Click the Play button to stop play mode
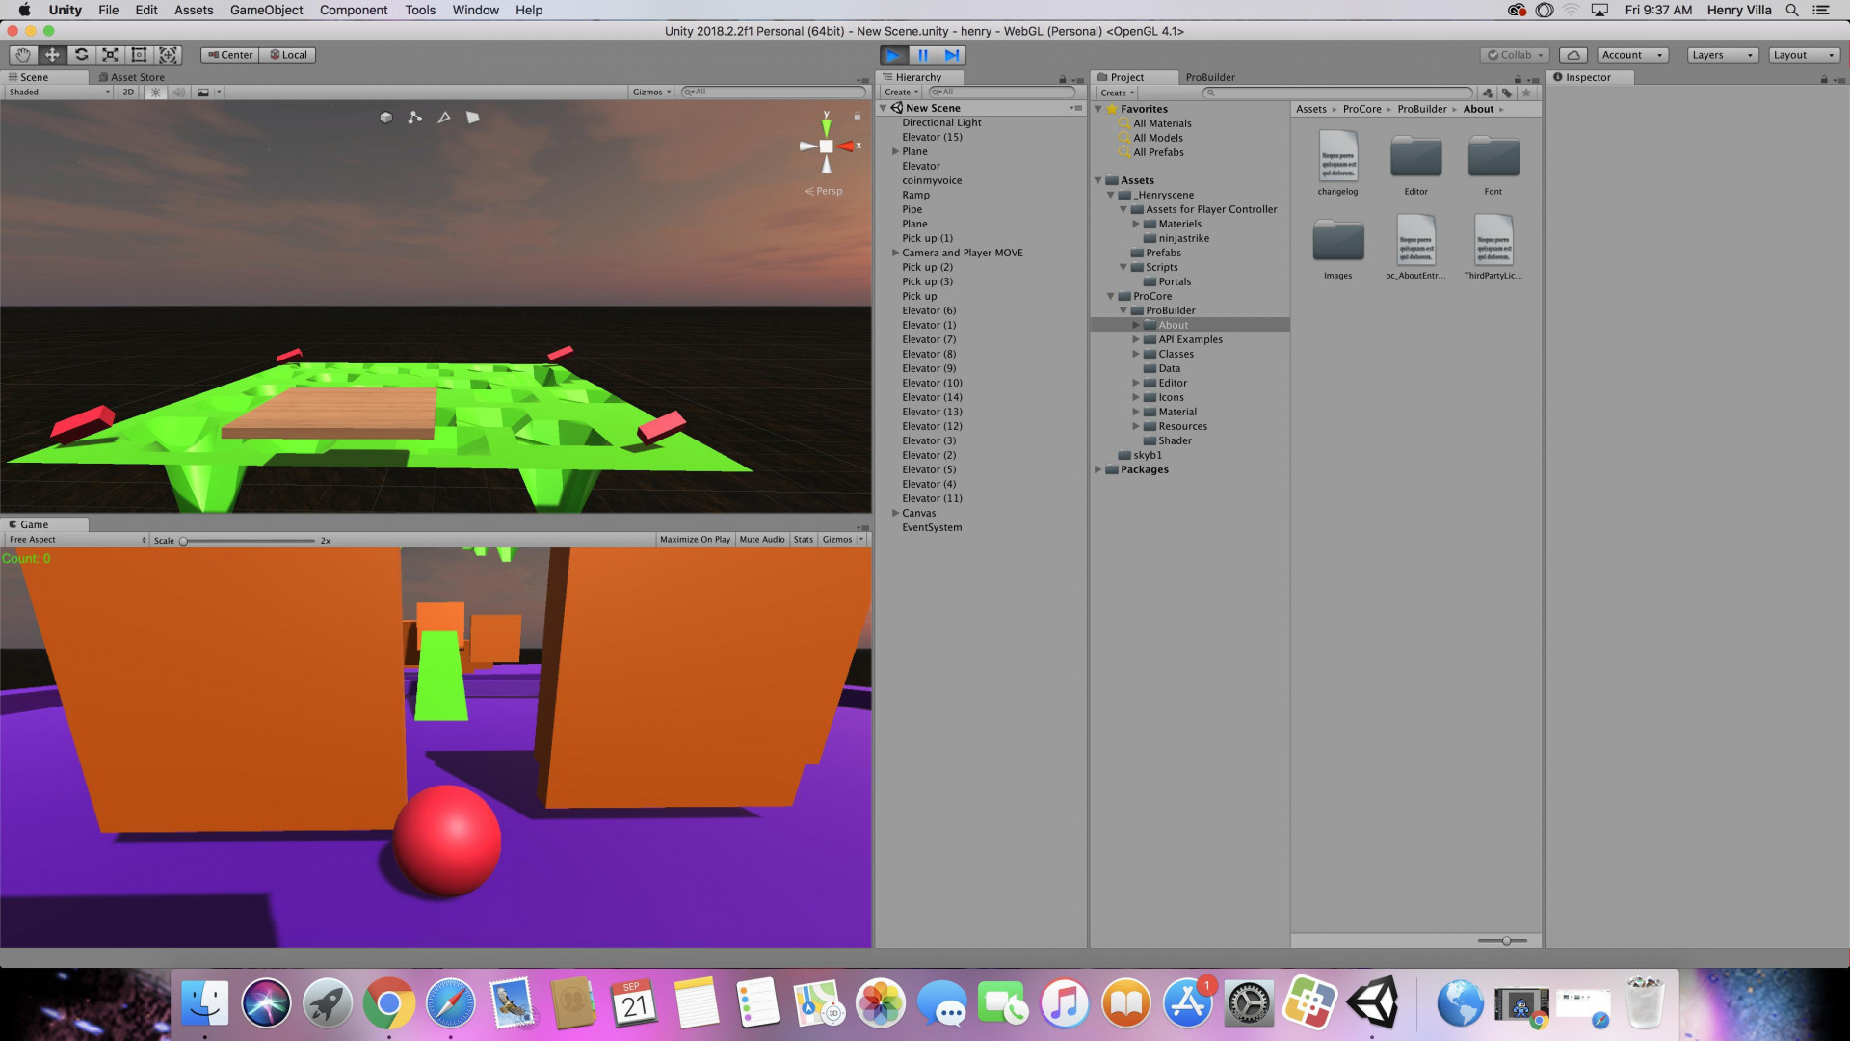The height and width of the screenshot is (1041, 1850). click(894, 55)
